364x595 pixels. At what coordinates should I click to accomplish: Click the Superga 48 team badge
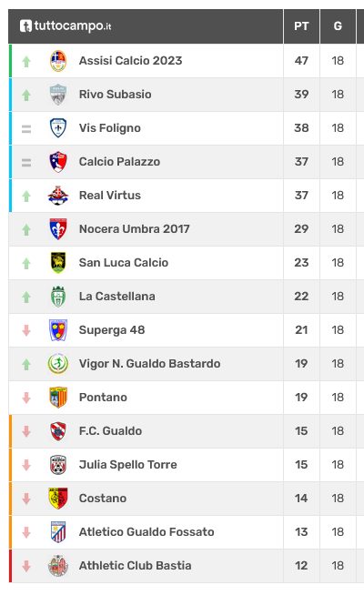click(58, 330)
